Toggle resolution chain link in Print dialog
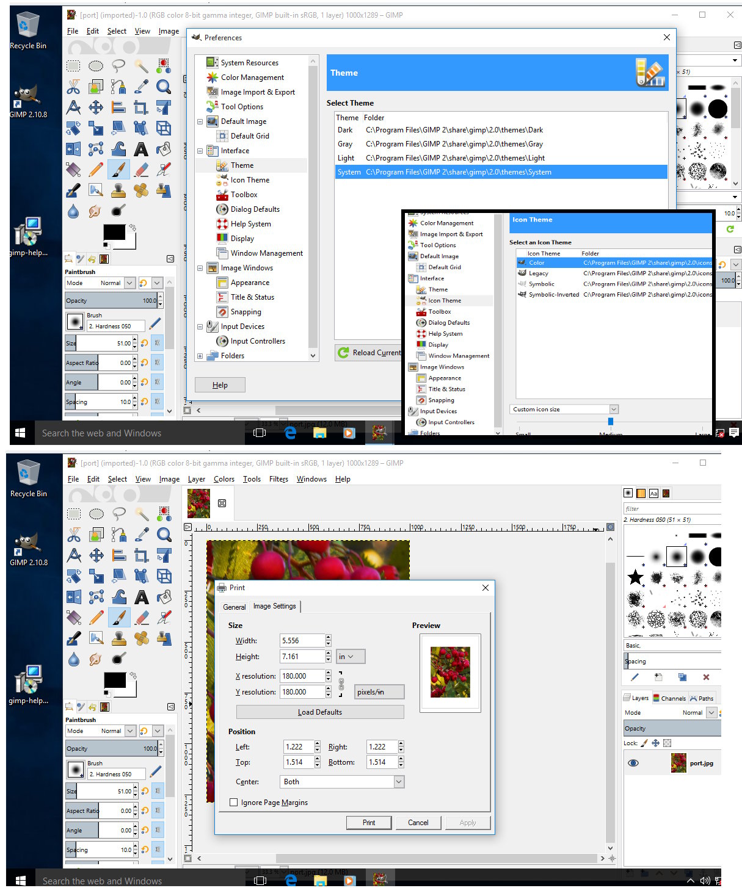The image size is (742, 888). (341, 684)
